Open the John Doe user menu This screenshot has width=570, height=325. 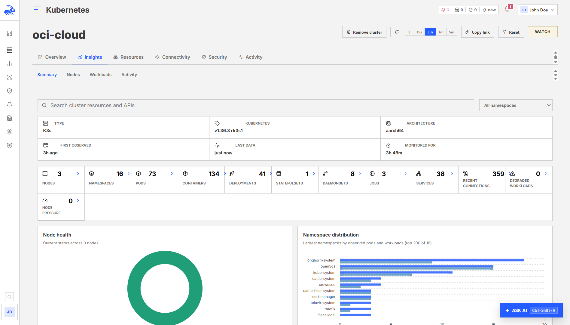pos(538,10)
